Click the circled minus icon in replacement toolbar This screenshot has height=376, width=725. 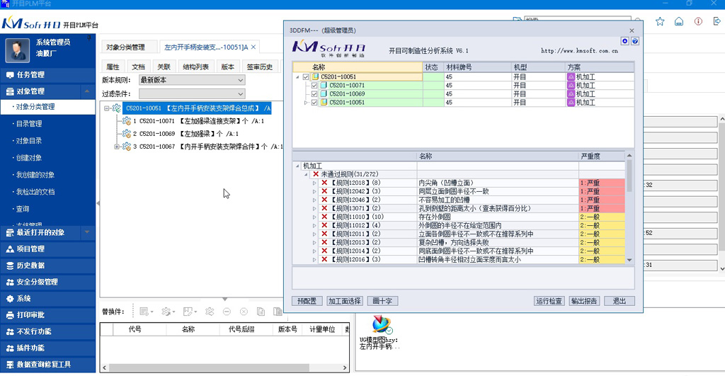click(227, 312)
